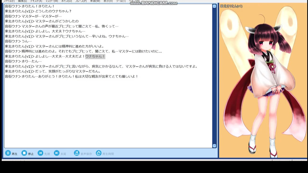Pause playback with the 再生 button

pos(11,153)
